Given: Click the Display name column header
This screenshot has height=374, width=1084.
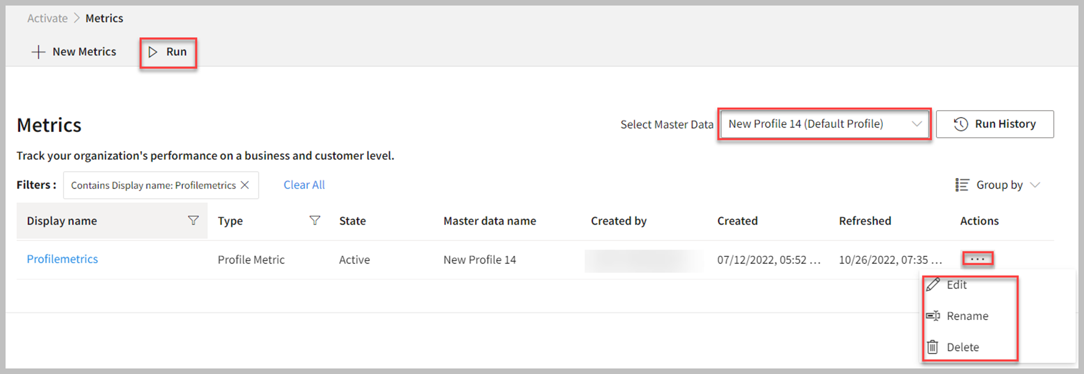Looking at the screenshot, I should tap(62, 221).
